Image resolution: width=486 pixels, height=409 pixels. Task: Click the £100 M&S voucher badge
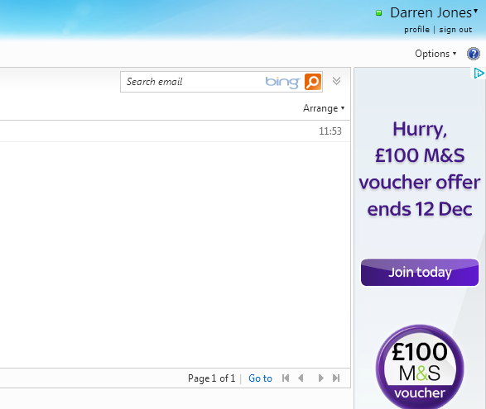pos(420,367)
